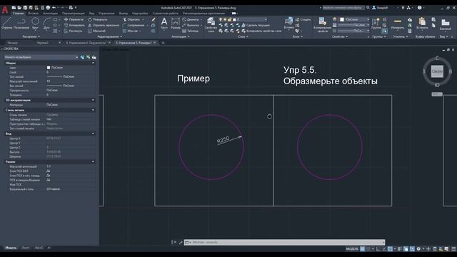Collapse the Вид properties section

click(x=93, y=133)
